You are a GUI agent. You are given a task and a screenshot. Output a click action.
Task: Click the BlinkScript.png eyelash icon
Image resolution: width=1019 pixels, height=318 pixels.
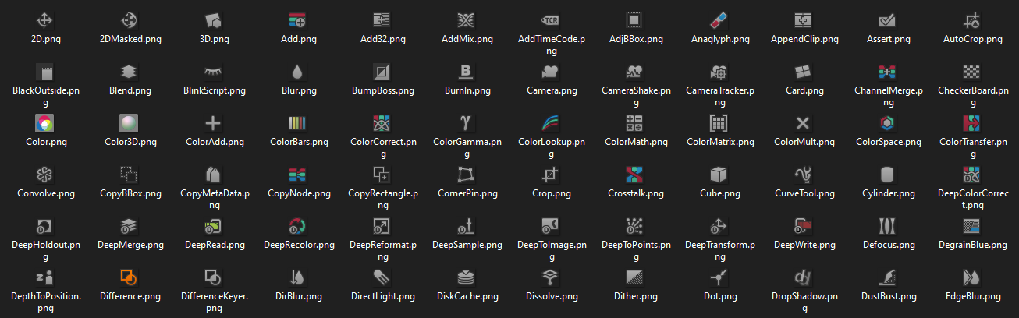pyautogui.click(x=213, y=72)
